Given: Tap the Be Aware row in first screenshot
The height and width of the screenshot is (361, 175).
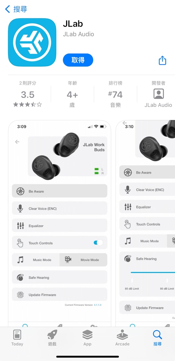Looking at the screenshot, I should point(59,191).
